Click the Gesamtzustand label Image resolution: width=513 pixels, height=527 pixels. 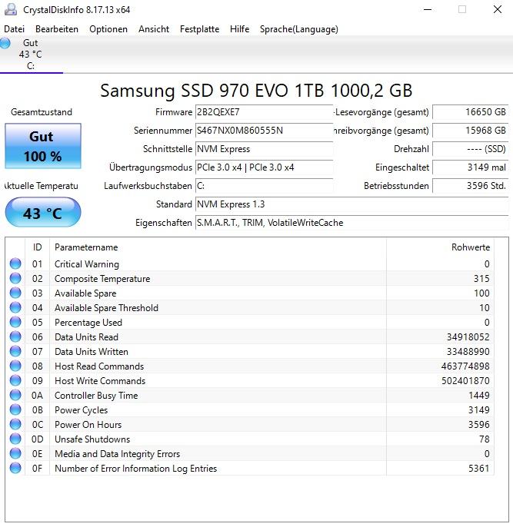(42, 112)
